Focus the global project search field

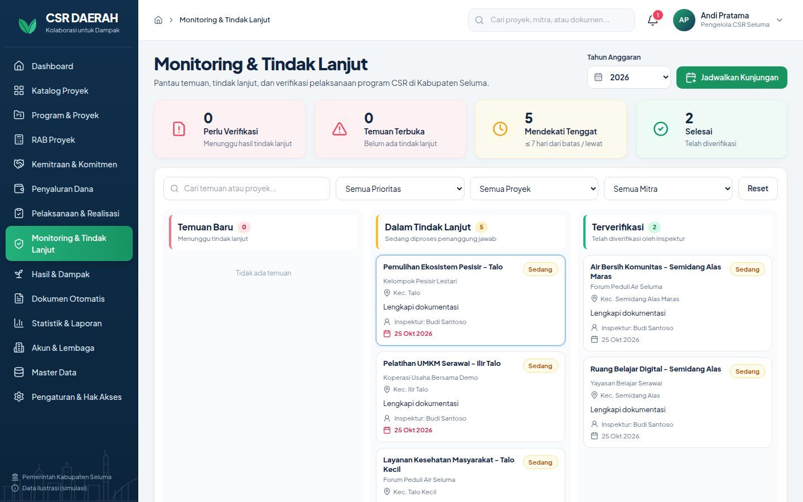coord(552,20)
